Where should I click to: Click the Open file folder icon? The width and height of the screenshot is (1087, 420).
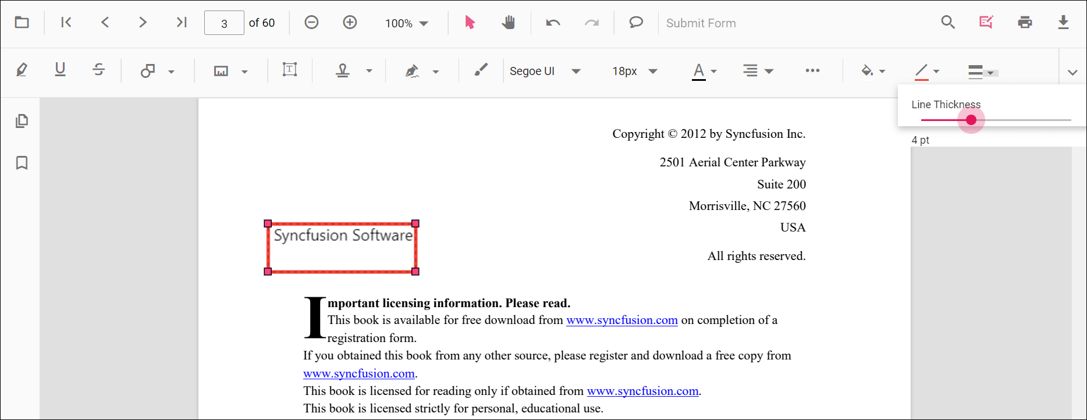point(22,23)
